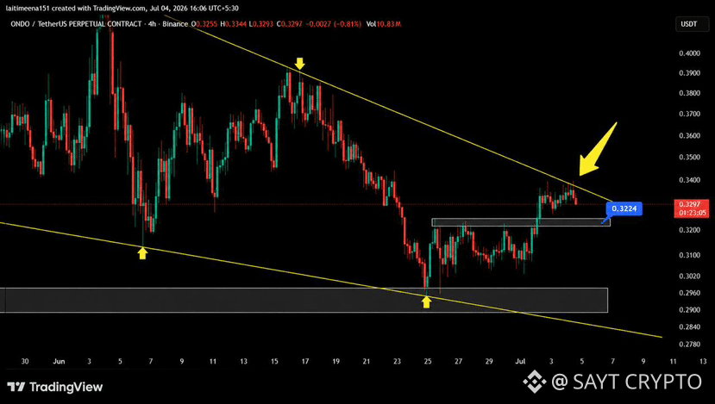715x404 pixels.
Task: Click the '19' date axis label
Action: (336, 361)
